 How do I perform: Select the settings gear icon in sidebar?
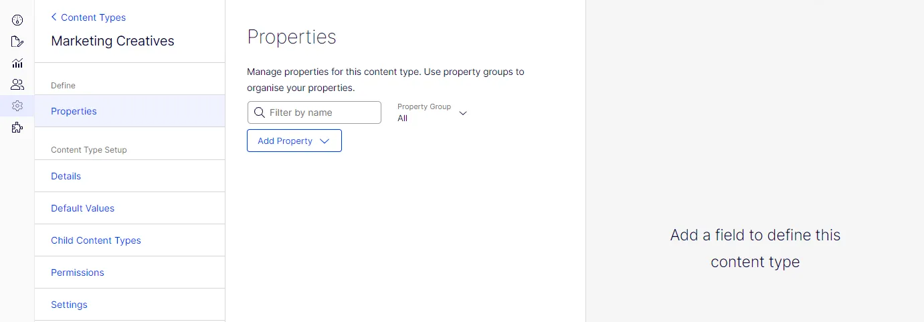tap(17, 106)
